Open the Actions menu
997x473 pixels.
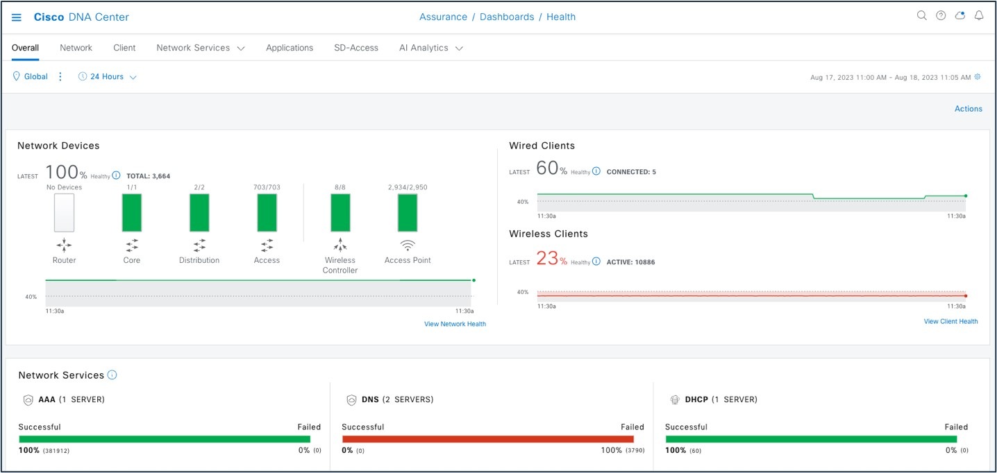pos(968,109)
